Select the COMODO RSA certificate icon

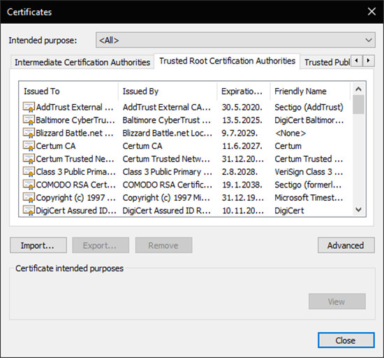coord(29,185)
